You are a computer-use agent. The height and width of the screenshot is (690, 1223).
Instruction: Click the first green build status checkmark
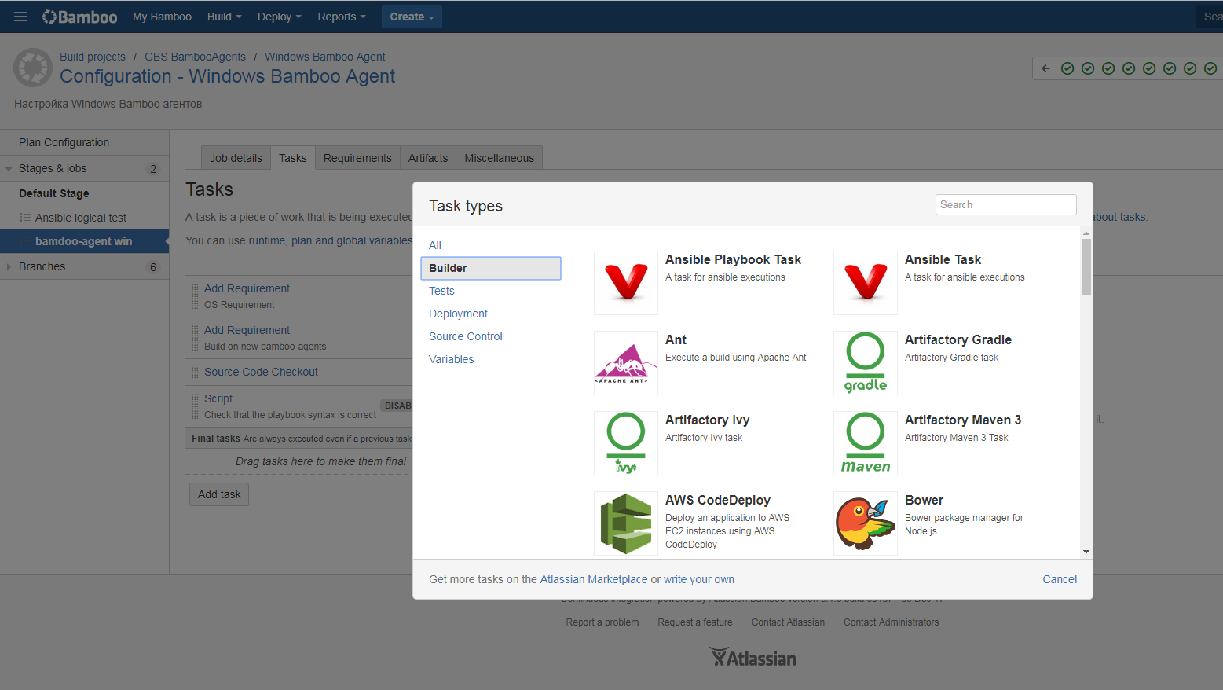click(1067, 68)
